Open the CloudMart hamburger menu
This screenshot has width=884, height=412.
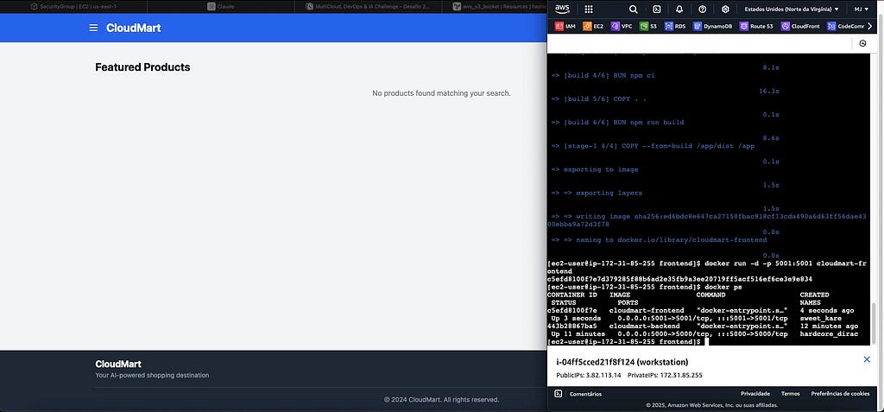point(93,28)
